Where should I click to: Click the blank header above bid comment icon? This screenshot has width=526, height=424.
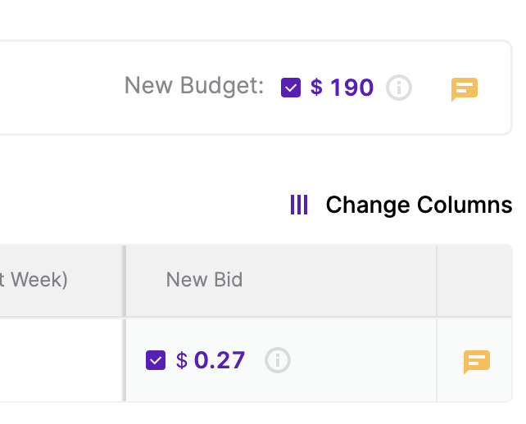pos(474,281)
